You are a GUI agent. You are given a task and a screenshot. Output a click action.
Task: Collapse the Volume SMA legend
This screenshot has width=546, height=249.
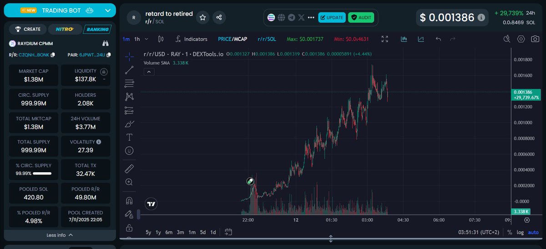pos(148,72)
